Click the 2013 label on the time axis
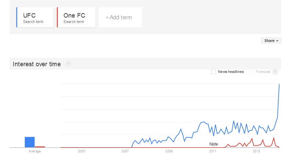Screen dimensions: 291x154 (257, 151)
